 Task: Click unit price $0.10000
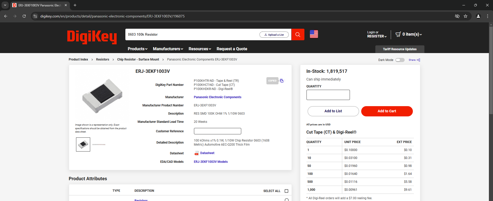[x=351, y=150]
